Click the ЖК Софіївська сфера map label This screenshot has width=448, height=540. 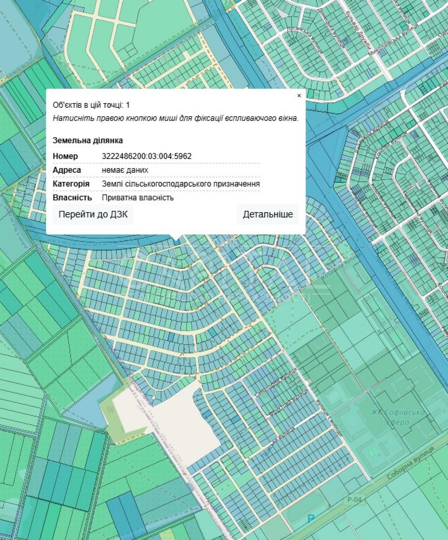tap(398, 417)
